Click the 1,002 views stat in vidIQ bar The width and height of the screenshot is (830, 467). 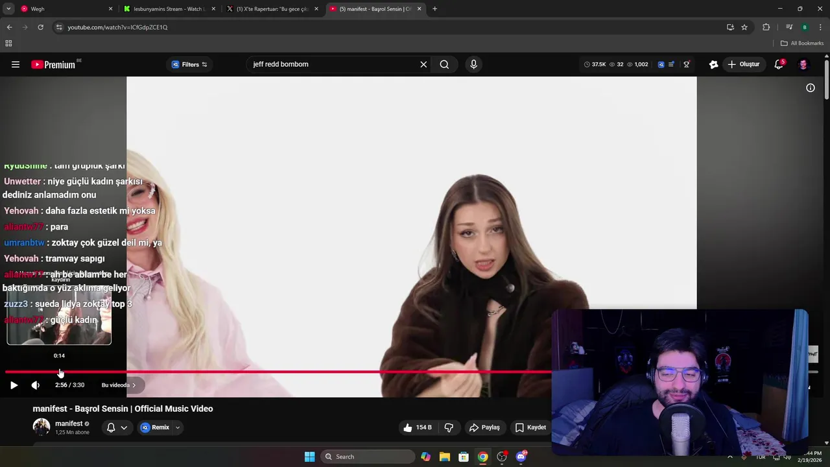(x=637, y=64)
